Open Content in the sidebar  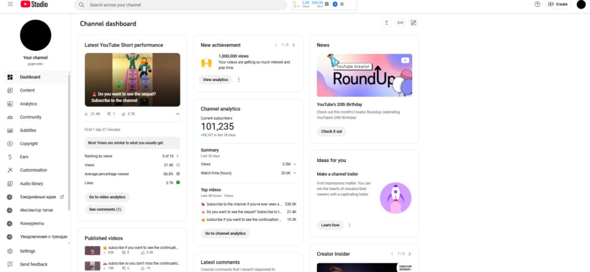(x=35, y=90)
